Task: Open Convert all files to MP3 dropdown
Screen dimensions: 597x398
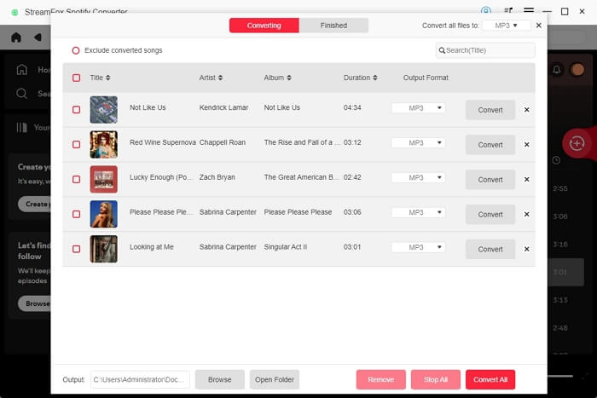Action: (506, 26)
